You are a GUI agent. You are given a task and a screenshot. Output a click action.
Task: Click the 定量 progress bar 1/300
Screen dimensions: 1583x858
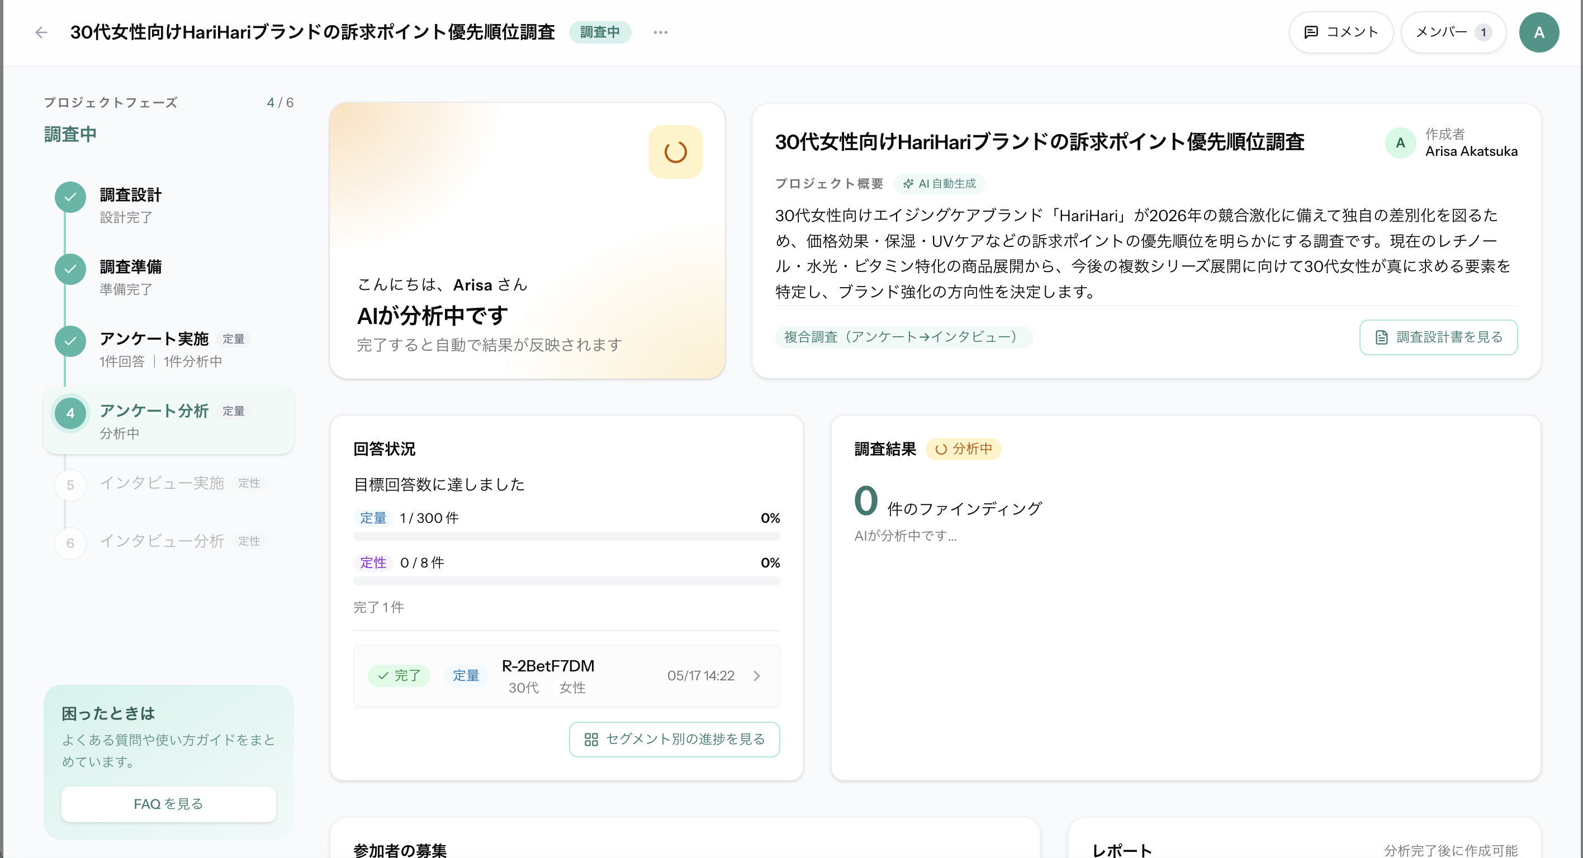pos(567,536)
